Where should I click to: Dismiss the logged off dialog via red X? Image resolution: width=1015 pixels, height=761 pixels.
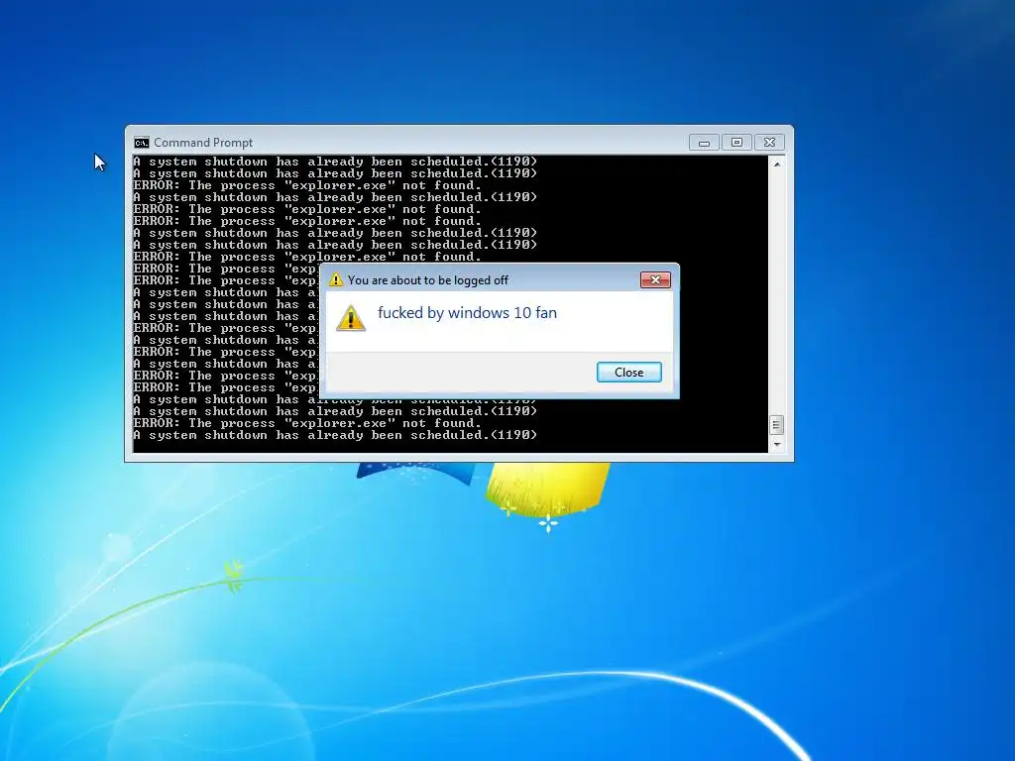click(x=655, y=279)
